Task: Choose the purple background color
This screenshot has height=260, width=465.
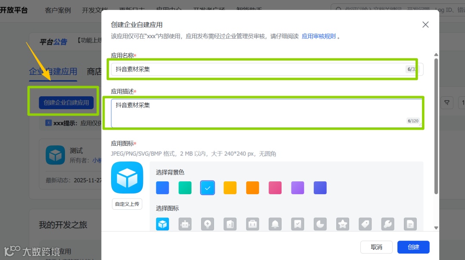Action: coord(298,188)
